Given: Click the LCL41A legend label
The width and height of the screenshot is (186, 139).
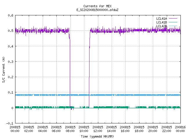Looking at the screenshot, I should pos(162,19).
